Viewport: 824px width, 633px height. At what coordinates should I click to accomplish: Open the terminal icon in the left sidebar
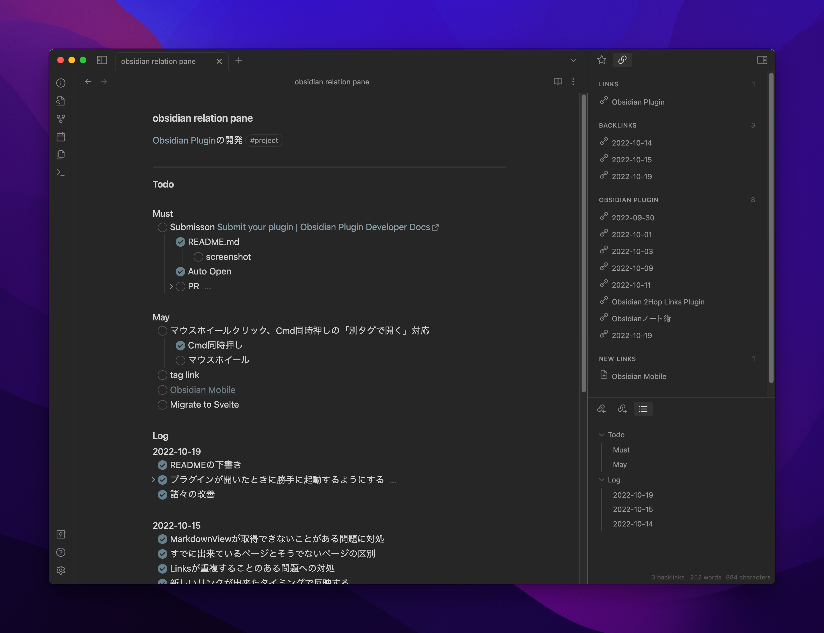pos(61,172)
